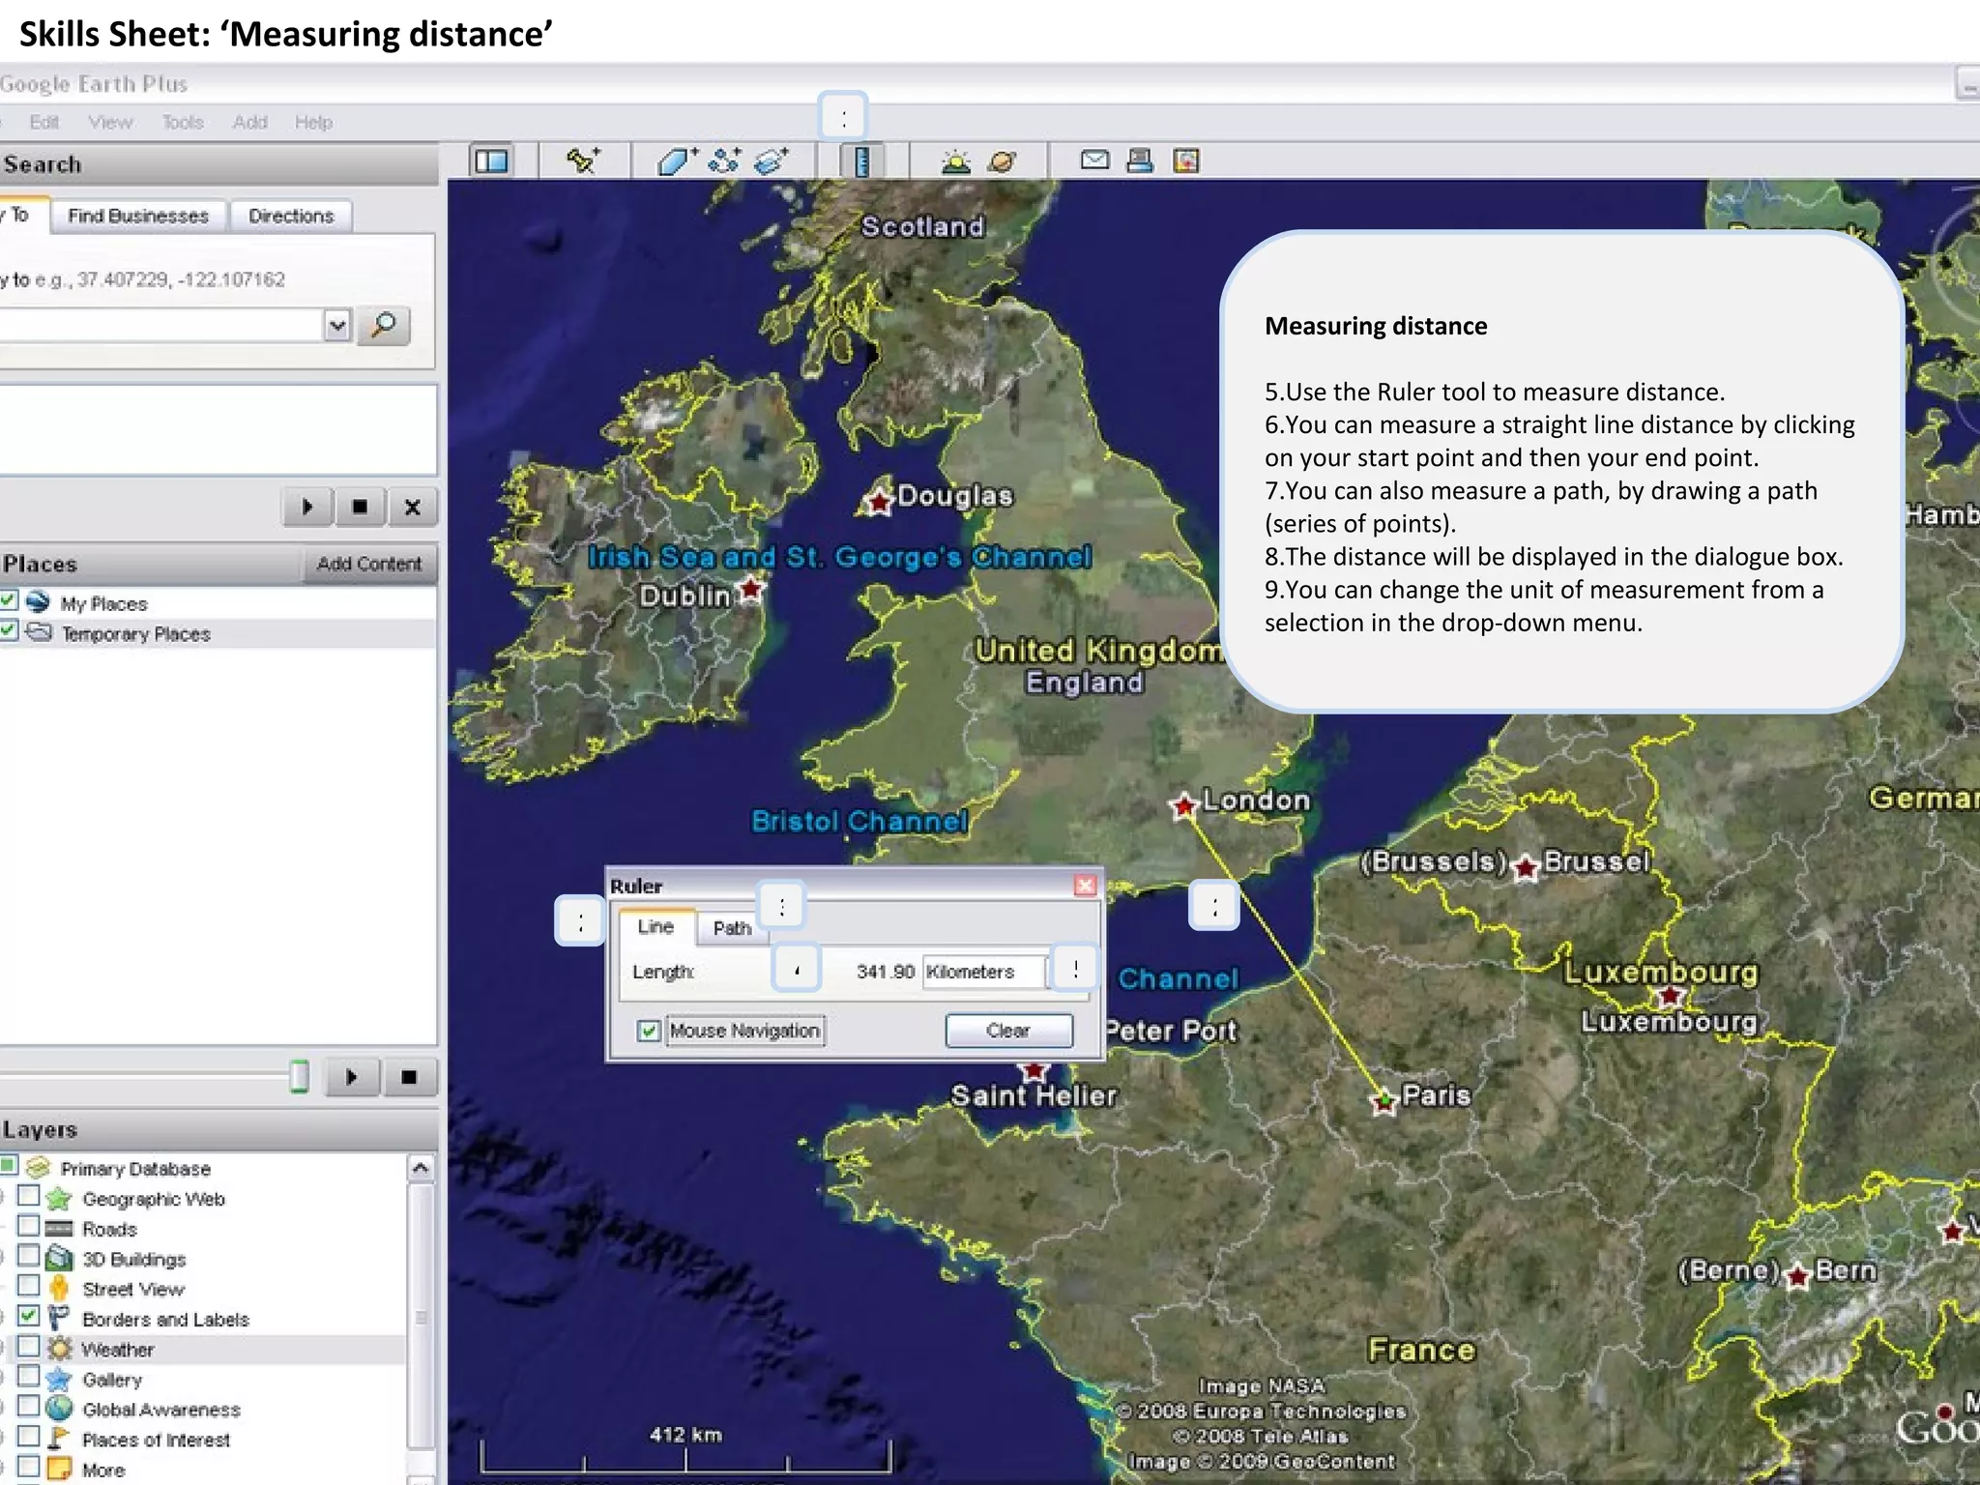Stop the search results tour
This screenshot has height=1485, width=1980.
pos(360,507)
